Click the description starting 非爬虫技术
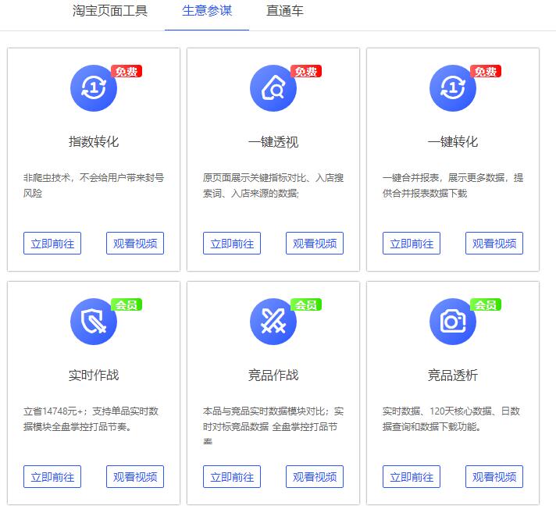The image size is (556, 509). pos(94,185)
